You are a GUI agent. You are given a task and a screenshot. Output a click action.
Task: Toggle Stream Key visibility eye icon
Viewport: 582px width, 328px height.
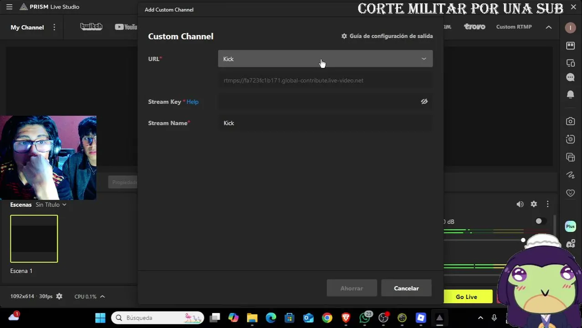pyautogui.click(x=424, y=102)
